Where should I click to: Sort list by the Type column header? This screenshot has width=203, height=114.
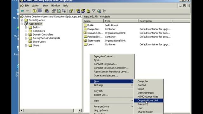pyautogui.click(x=121, y=21)
